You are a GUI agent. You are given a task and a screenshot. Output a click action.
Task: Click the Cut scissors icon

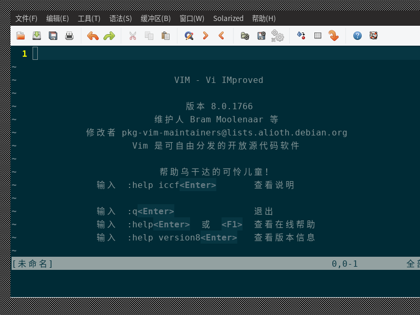tap(133, 36)
